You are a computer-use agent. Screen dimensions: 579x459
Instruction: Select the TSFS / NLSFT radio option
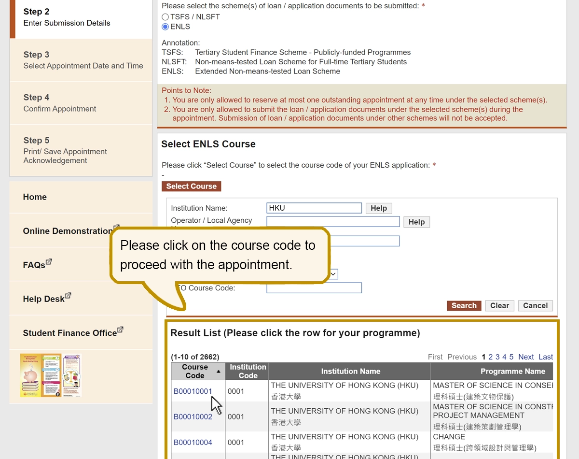pos(165,17)
